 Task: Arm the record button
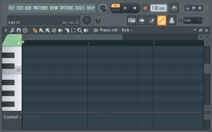point(145,8)
